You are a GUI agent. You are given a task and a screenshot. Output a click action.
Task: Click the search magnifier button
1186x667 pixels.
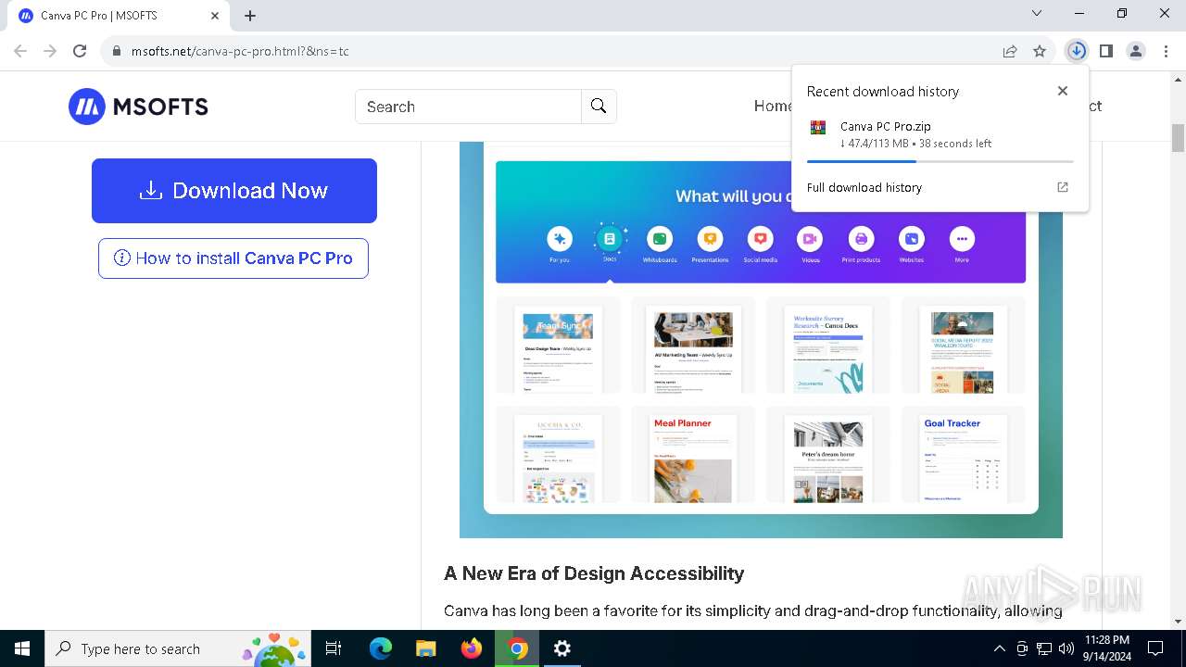click(599, 107)
